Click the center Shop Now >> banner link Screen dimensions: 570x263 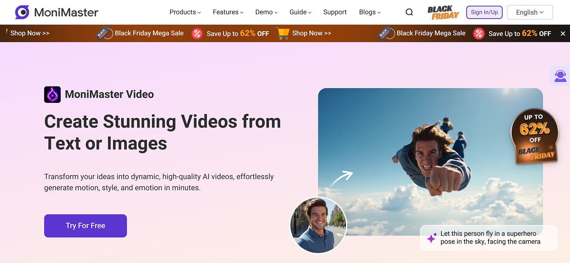(x=311, y=33)
